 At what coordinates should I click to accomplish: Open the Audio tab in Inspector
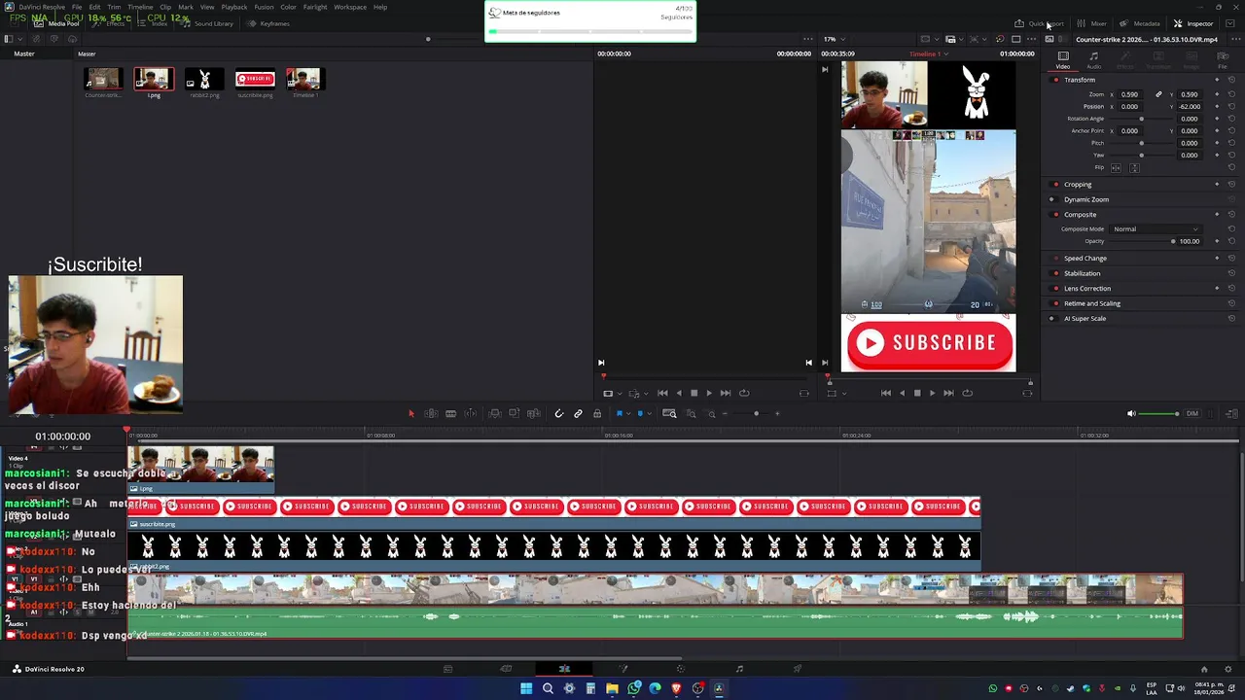1094,60
